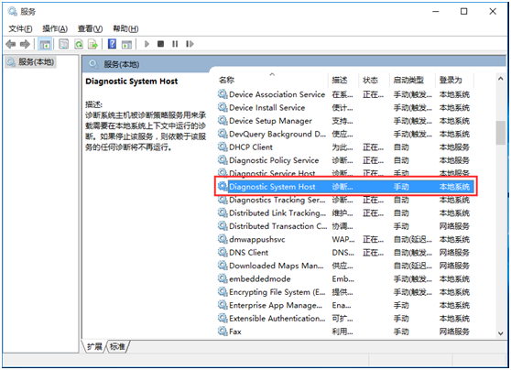Sort by the 状态 column header

coord(374,80)
